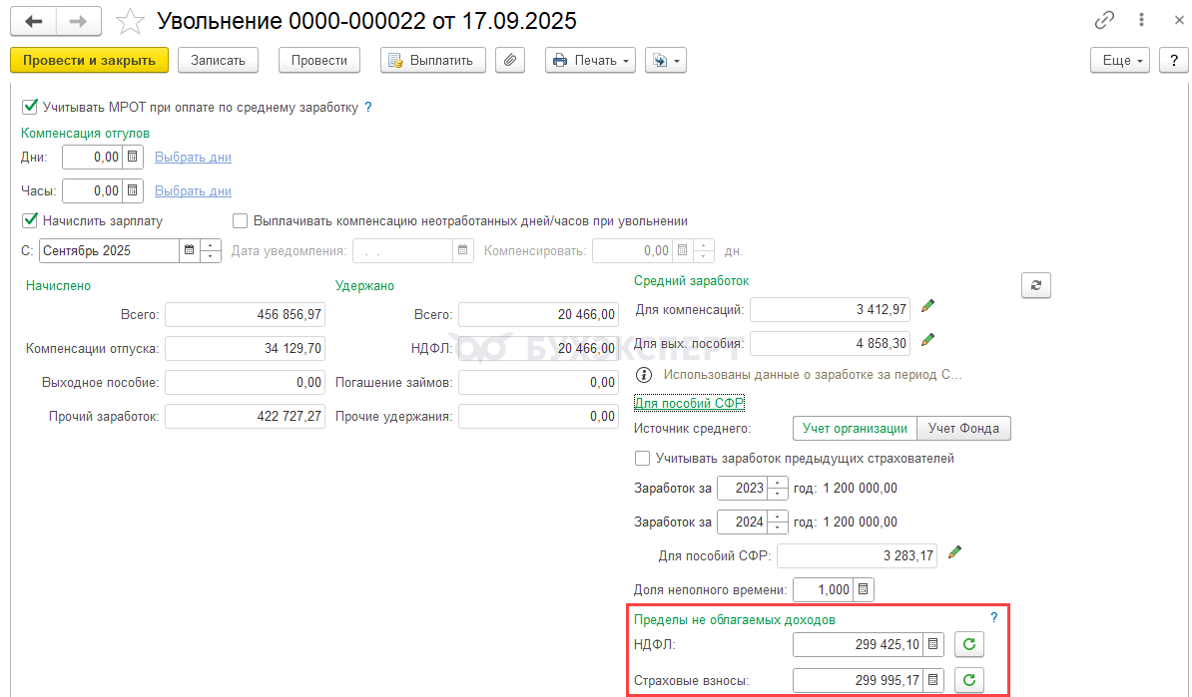Enable Учитывать заработок предыдущих страхователей

pyautogui.click(x=642, y=459)
